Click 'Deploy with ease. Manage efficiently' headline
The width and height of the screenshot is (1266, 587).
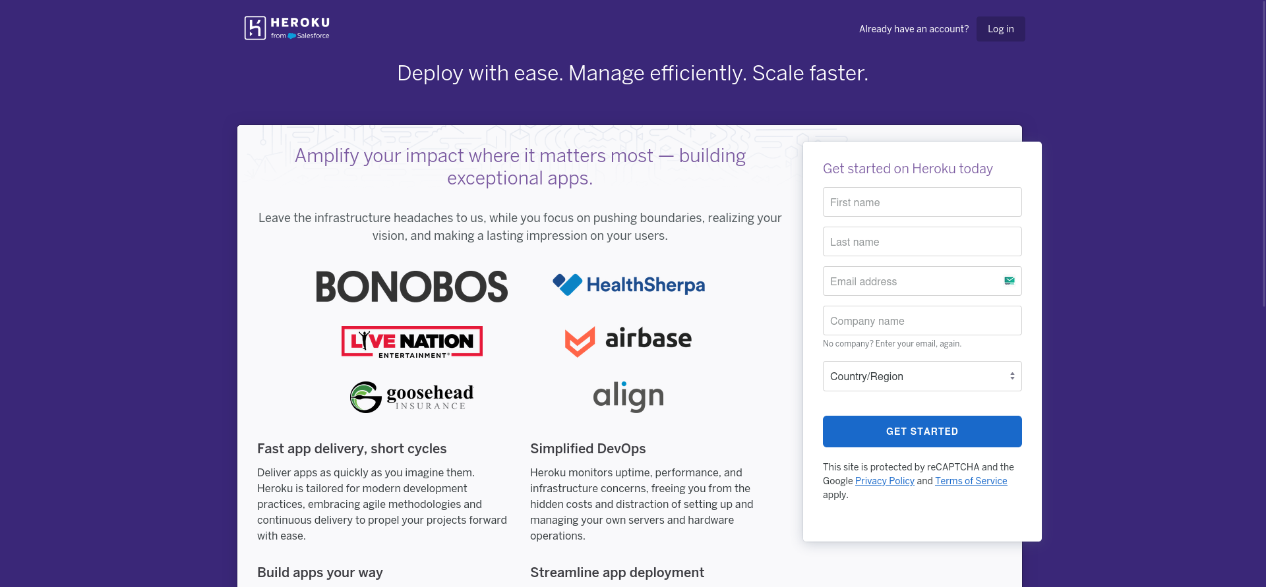coord(632,73)
